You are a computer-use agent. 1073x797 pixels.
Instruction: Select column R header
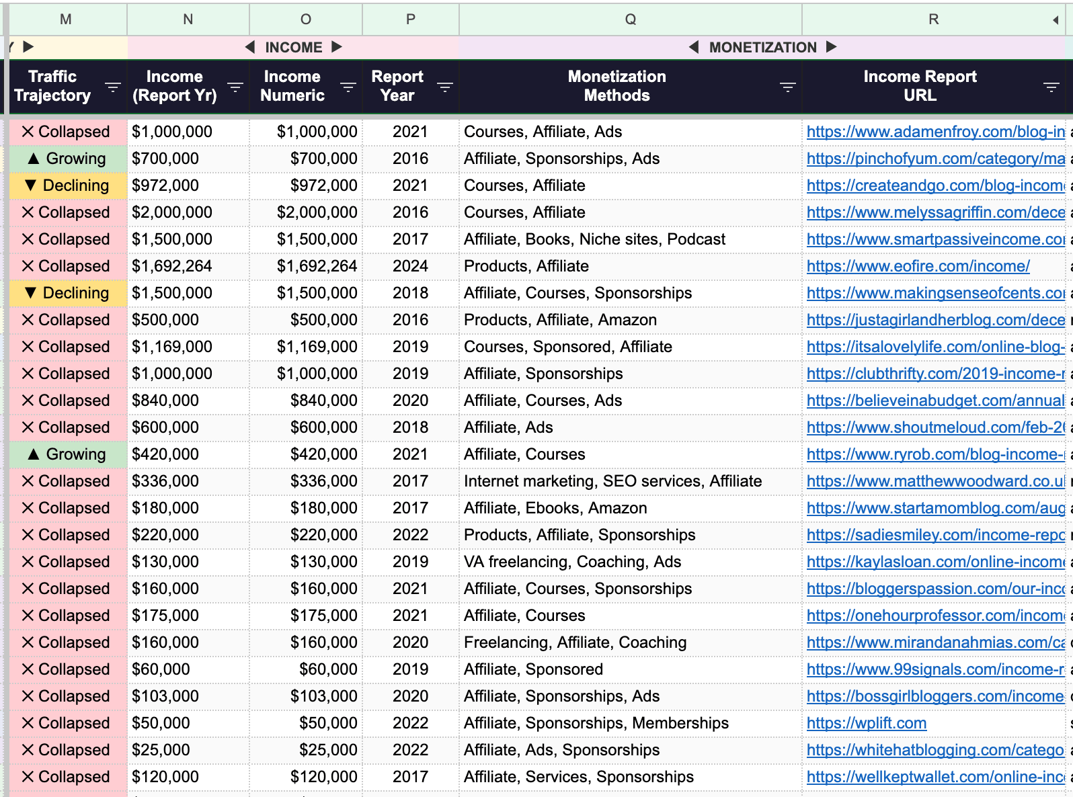click(934, 19)
